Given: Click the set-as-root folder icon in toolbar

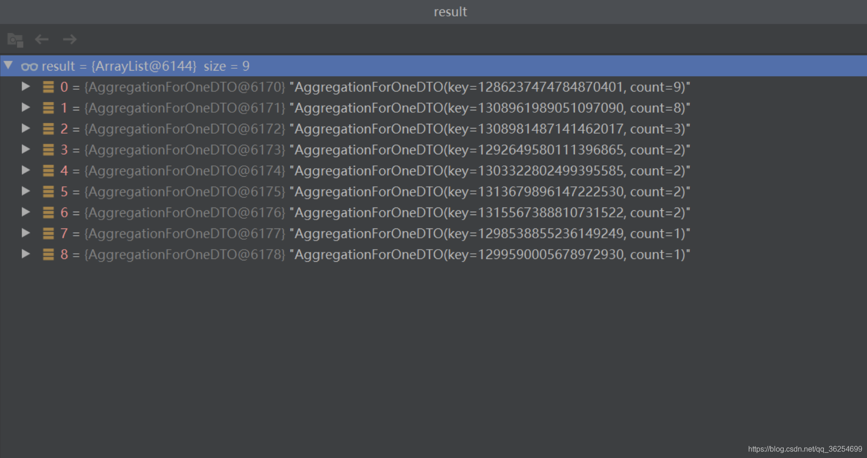Looking at the screenshot, I should (x=15, y=40).
